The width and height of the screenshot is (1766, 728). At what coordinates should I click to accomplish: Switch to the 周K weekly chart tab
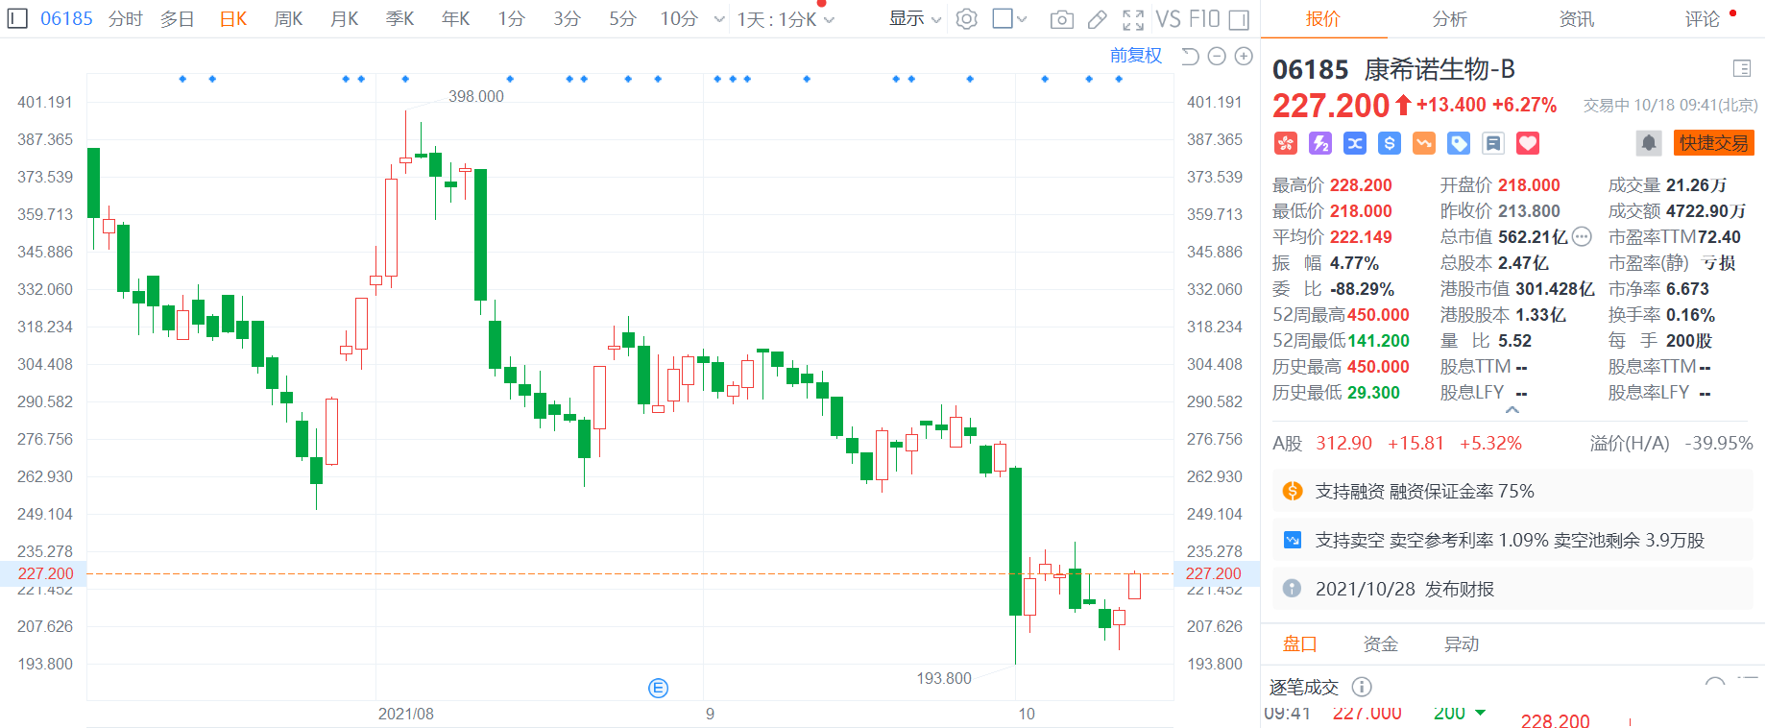(x=288, y=19)
